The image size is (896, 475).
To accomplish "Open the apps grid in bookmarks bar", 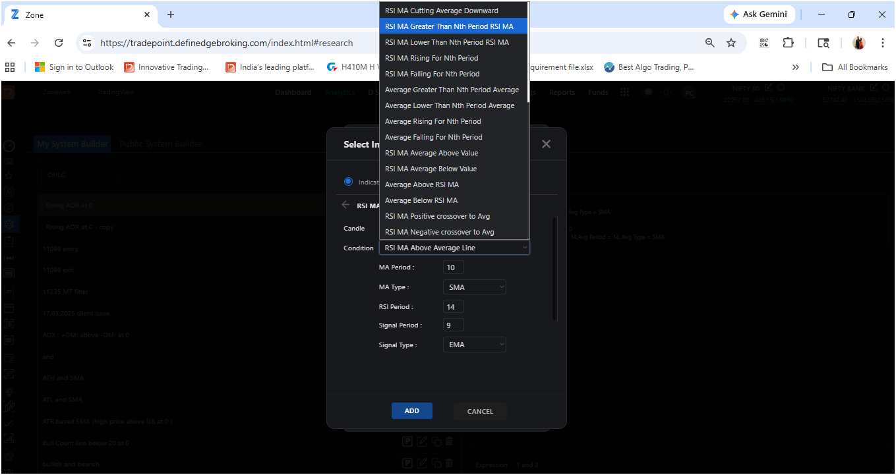I will 10,67.
